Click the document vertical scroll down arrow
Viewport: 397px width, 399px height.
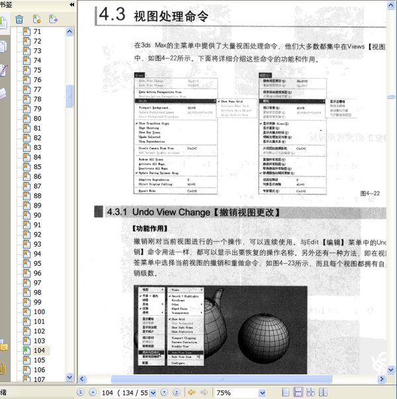pos(391,369)
